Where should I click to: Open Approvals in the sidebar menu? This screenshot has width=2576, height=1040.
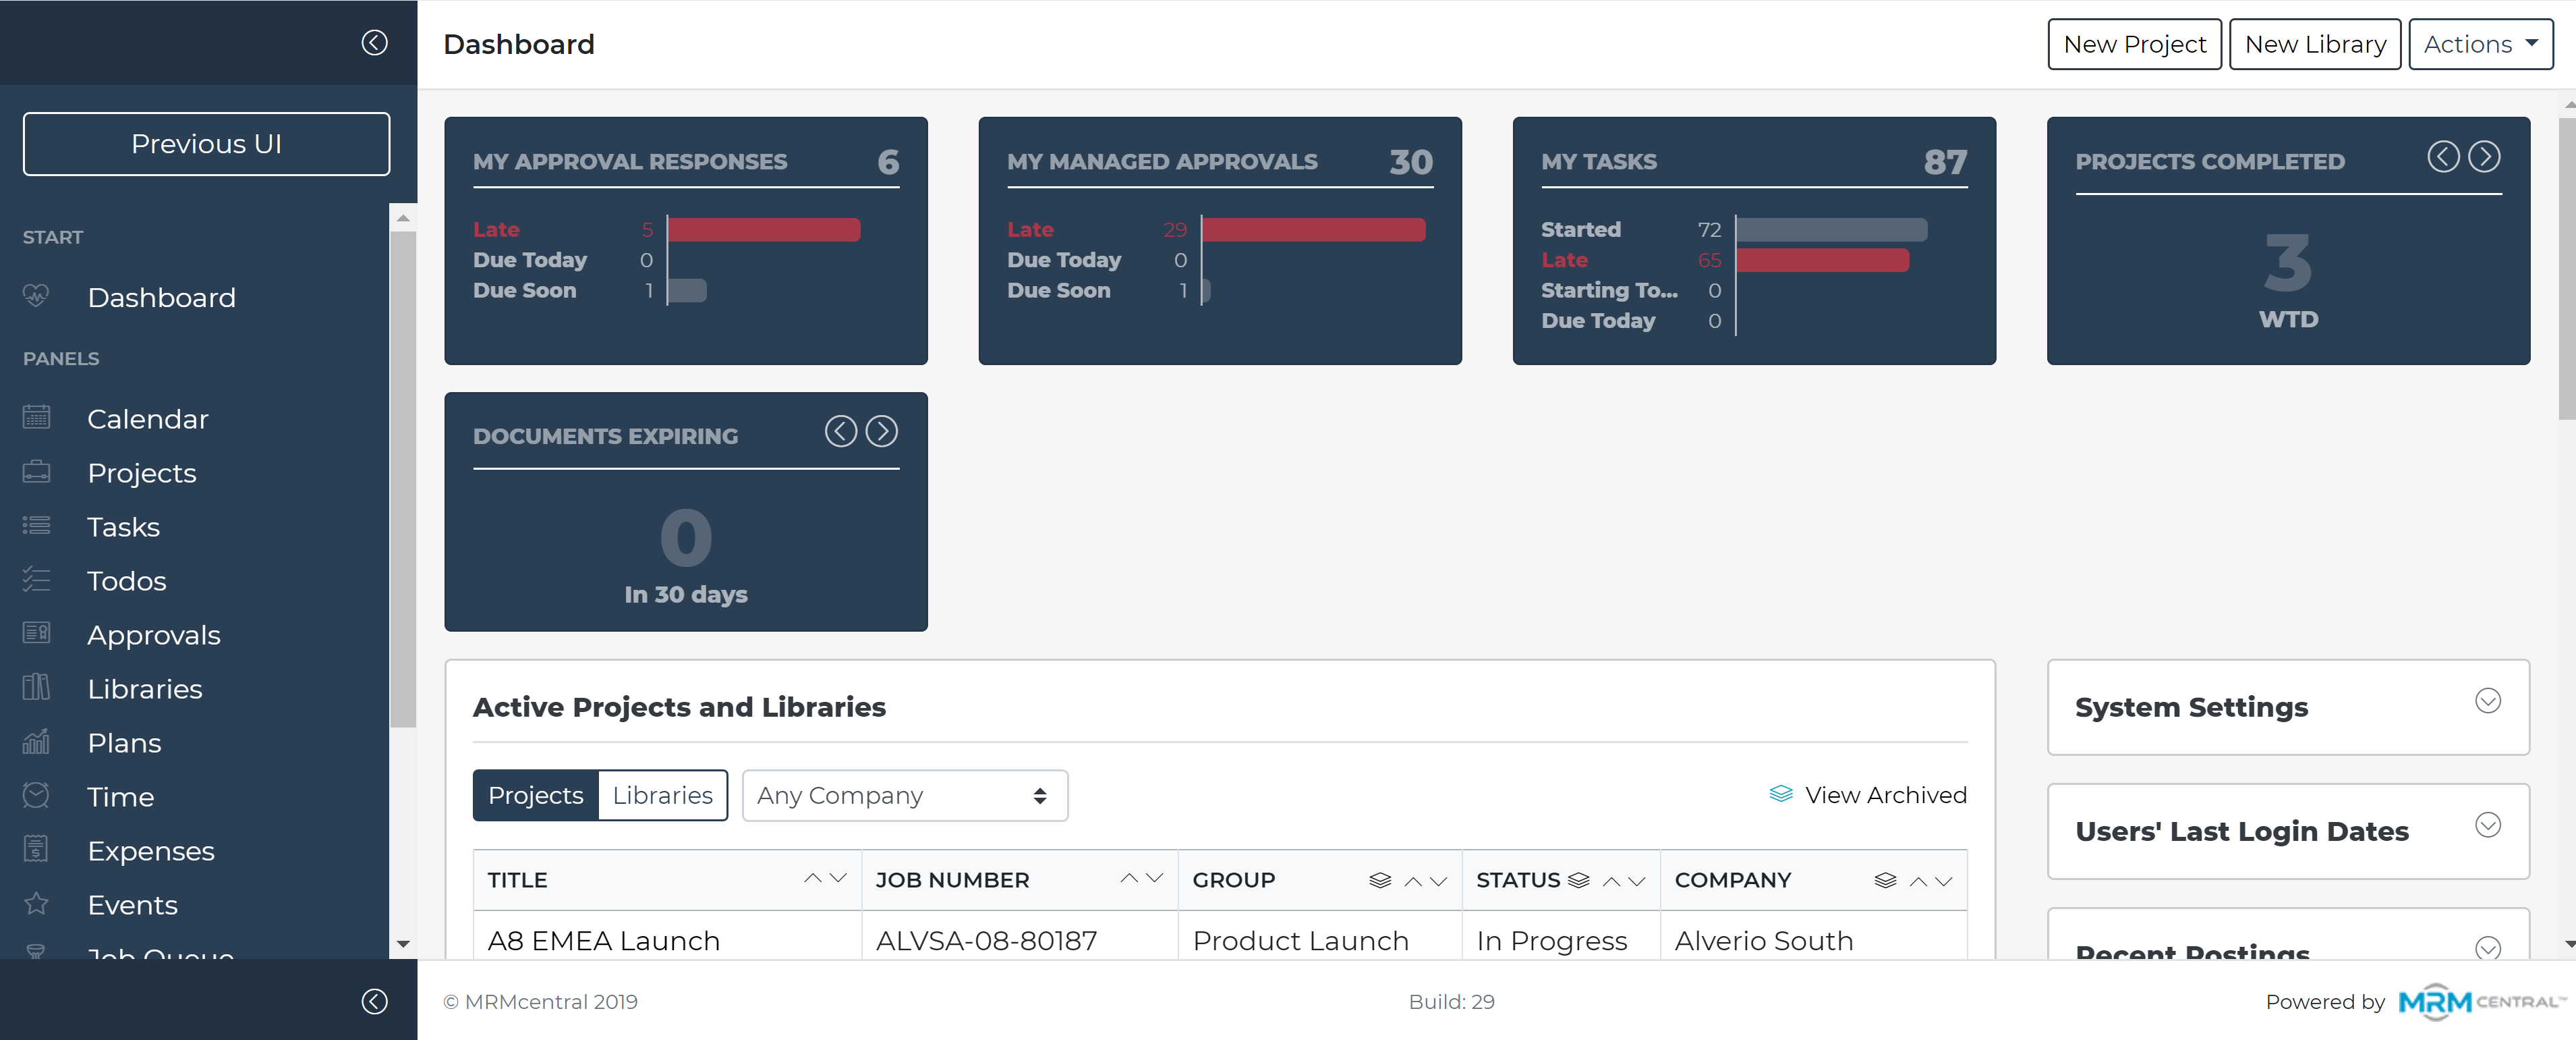pos(153,634)
